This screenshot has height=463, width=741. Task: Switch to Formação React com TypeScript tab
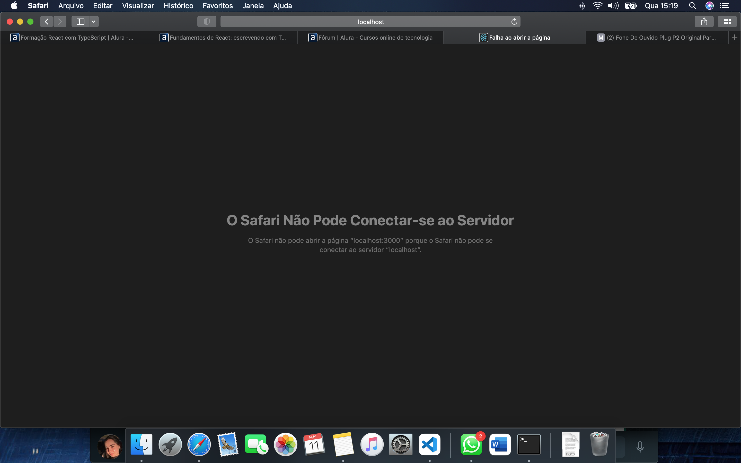(75, 37)
